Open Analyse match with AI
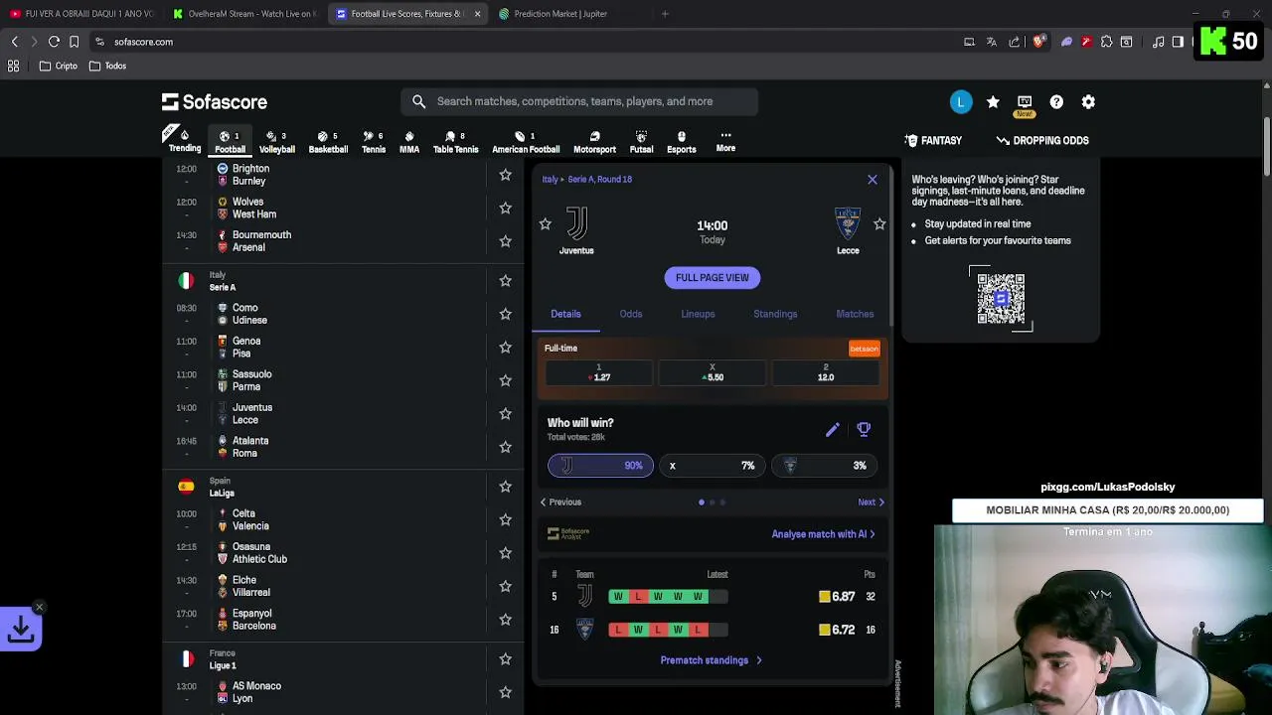Viewport: 1272px width, 715px height. click(824, 534)
